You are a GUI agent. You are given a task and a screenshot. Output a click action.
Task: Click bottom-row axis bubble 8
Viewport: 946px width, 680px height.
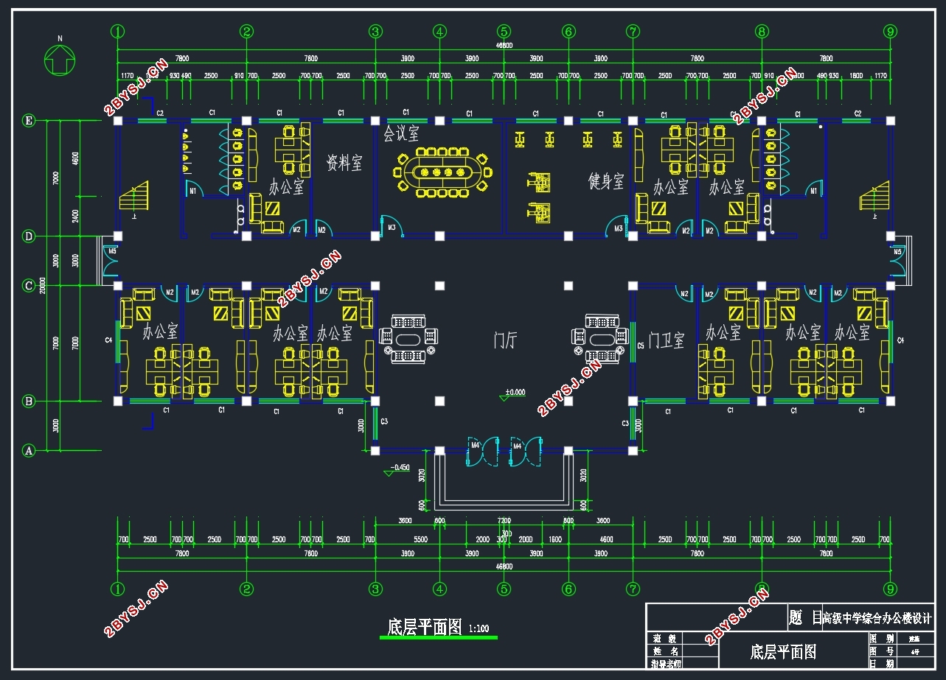pyautogui.click(x=762, y=589)
